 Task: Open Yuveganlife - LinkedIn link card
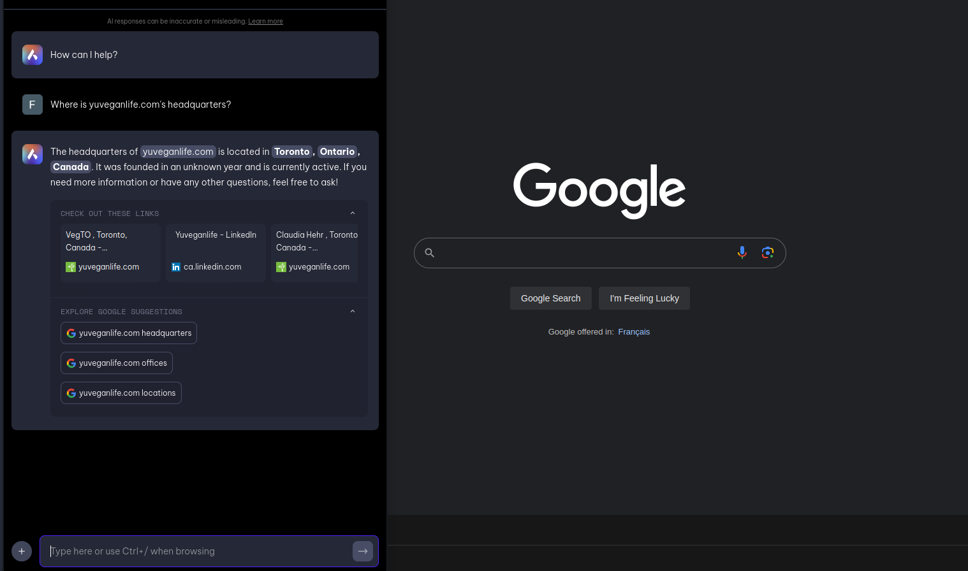[216, 253]
